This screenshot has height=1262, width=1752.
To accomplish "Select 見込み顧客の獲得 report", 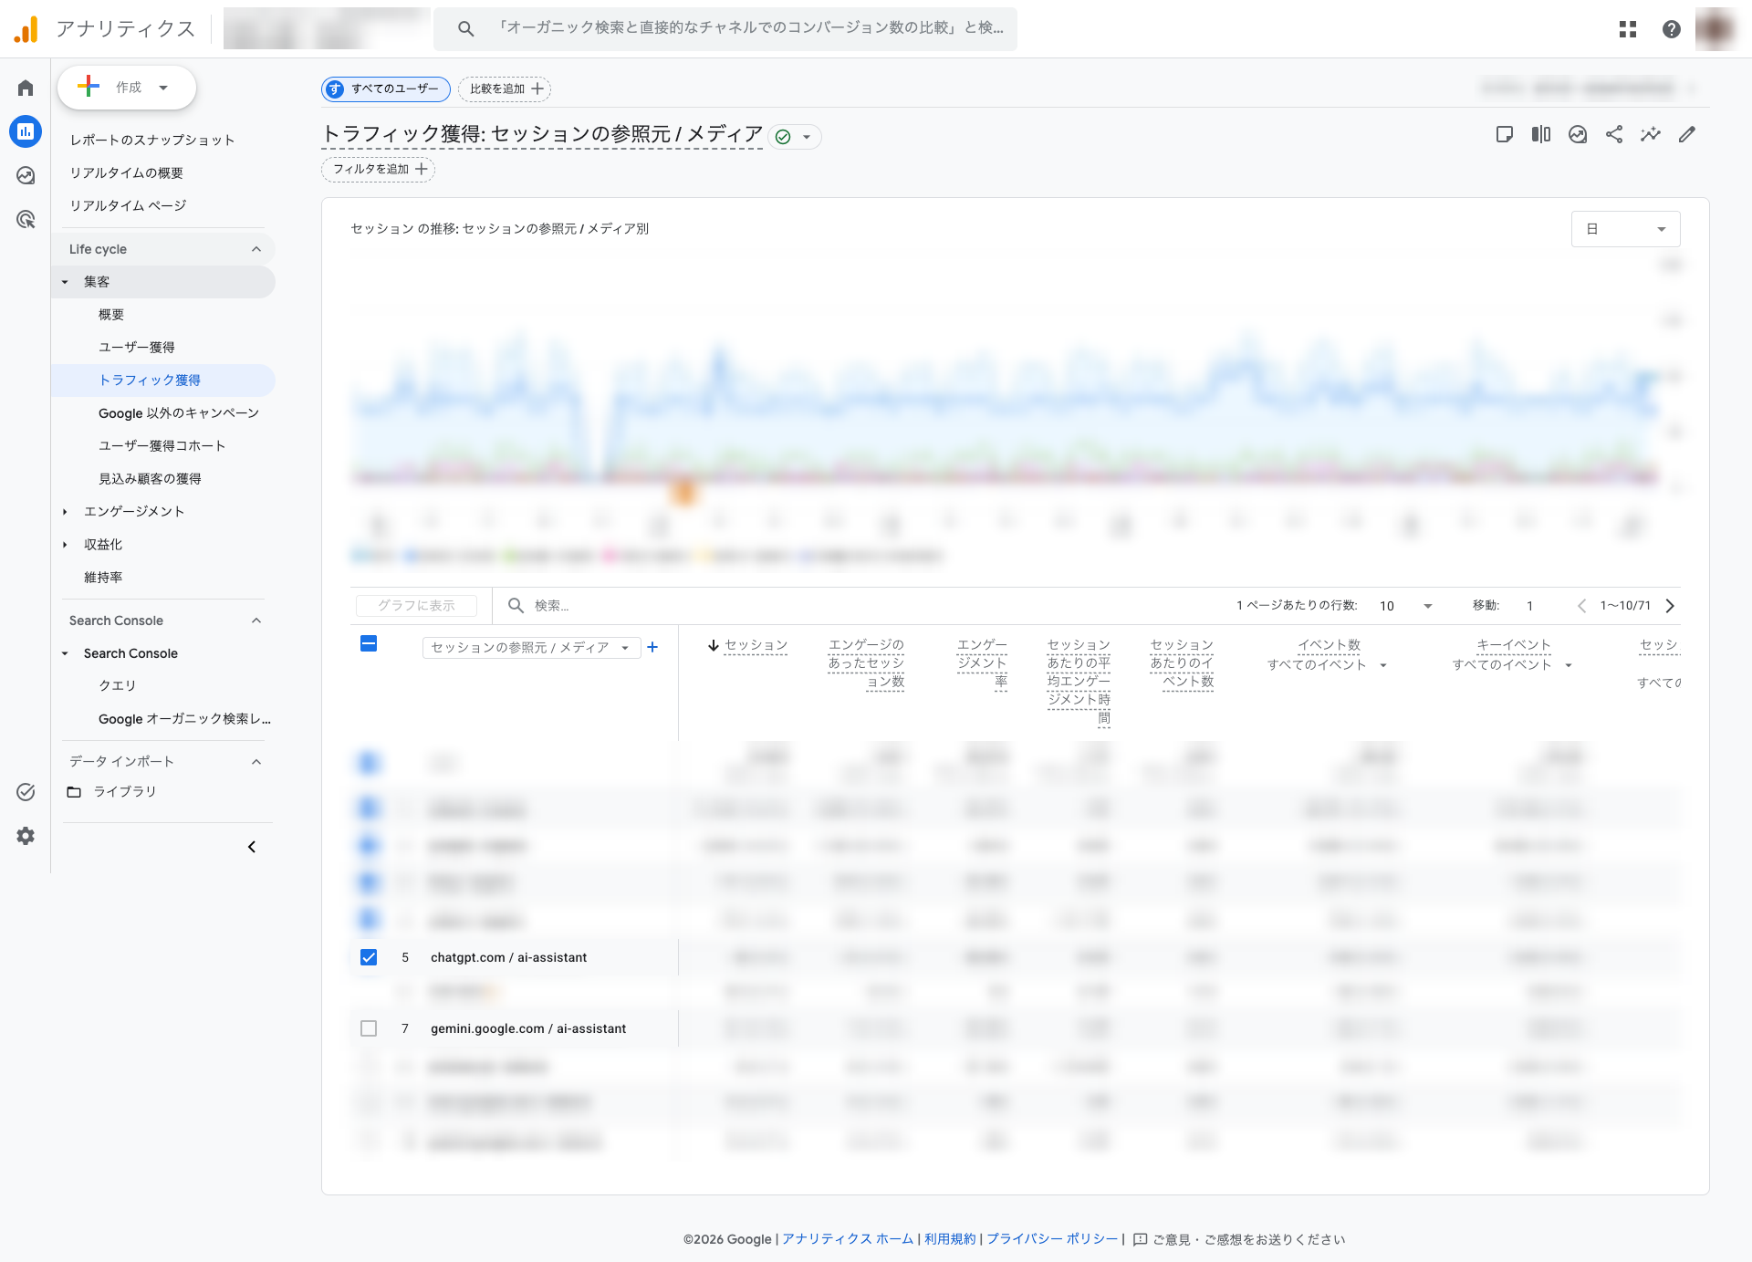I will [150, 479].
